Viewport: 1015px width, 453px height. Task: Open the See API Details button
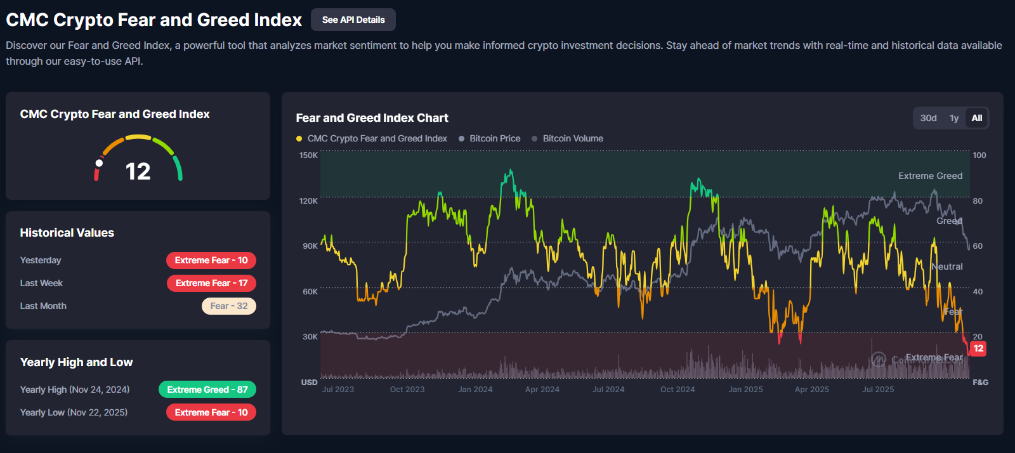click(x=353, y=20)
